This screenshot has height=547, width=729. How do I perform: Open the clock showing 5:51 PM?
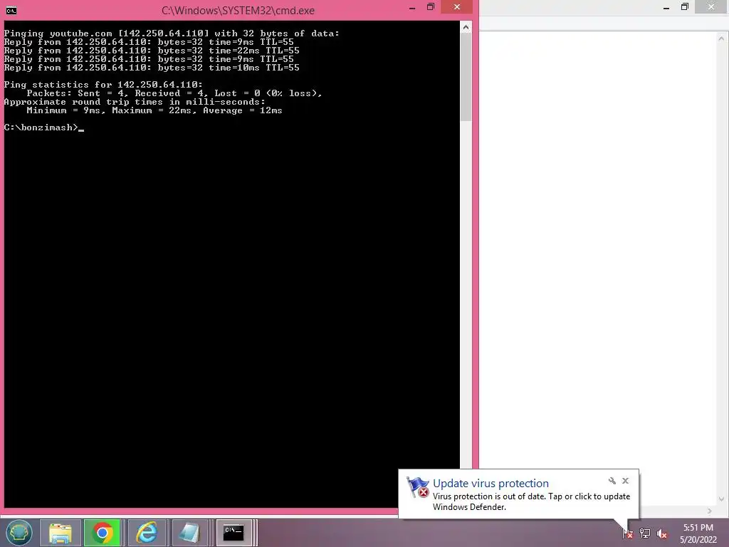coord(698,533)
